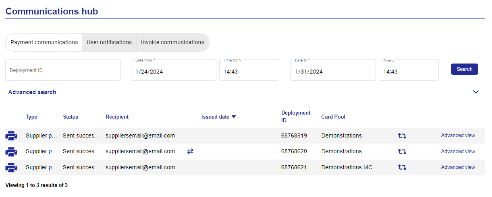
Task: Sort by the Issued date column header
Action: (215, 117)
